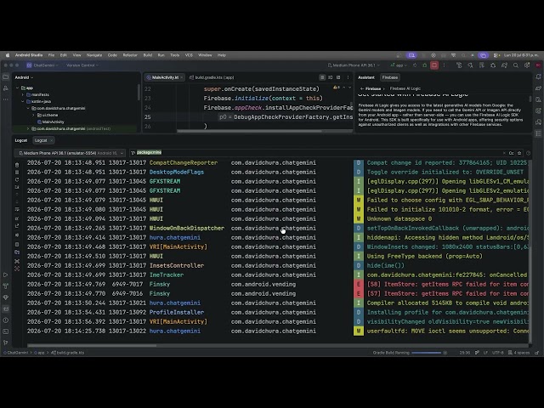Select editor Split view mode icon
Screen dimensions: 544x408
(331, 77)
